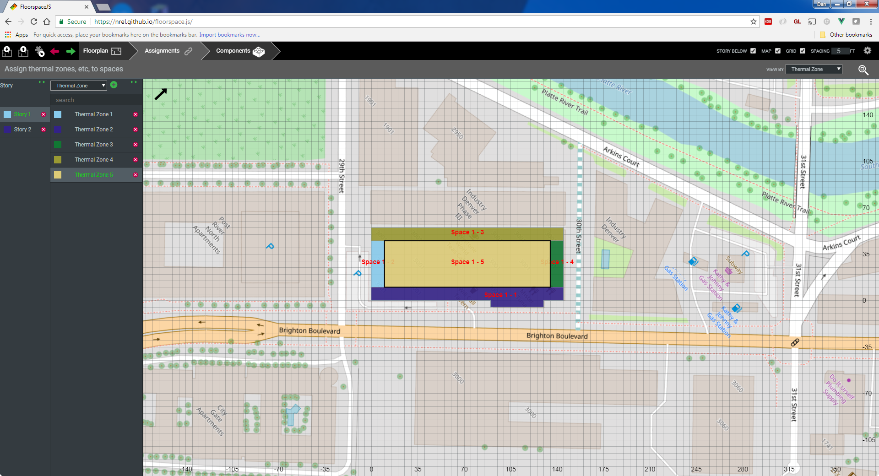Toggle the Story Below checkbox
Viewport: 879px width, 476px height.
point(753,51)
